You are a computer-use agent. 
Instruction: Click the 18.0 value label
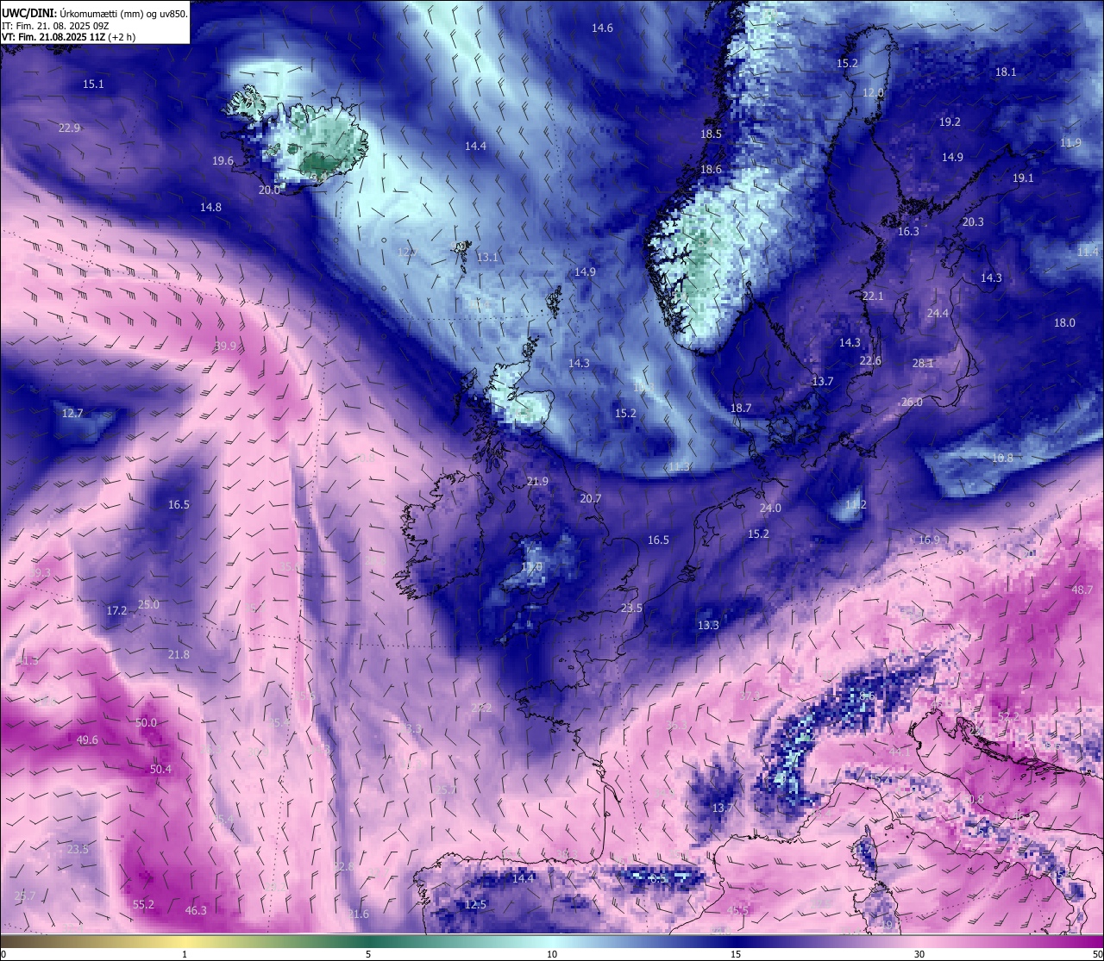pos(1064,323)
